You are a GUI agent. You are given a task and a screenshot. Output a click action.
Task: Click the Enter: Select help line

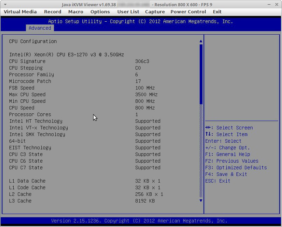click(223, 141)
